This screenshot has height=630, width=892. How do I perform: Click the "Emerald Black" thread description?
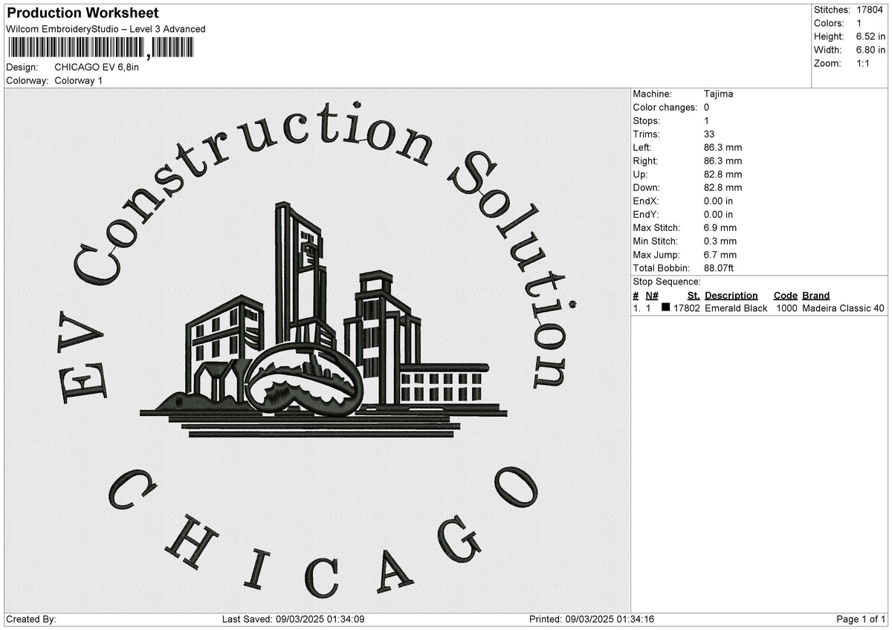point(736,308)
